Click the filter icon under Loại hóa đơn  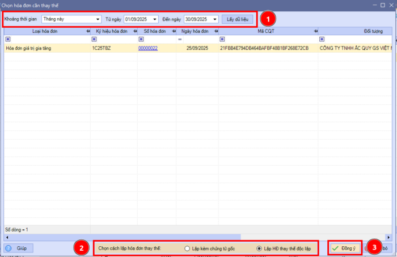[7, 40]
